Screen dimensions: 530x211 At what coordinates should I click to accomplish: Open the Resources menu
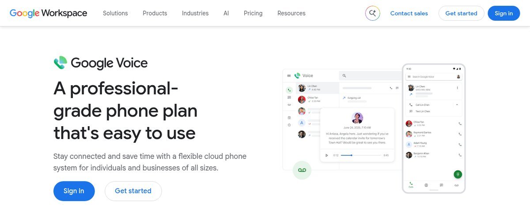[291, 13]
